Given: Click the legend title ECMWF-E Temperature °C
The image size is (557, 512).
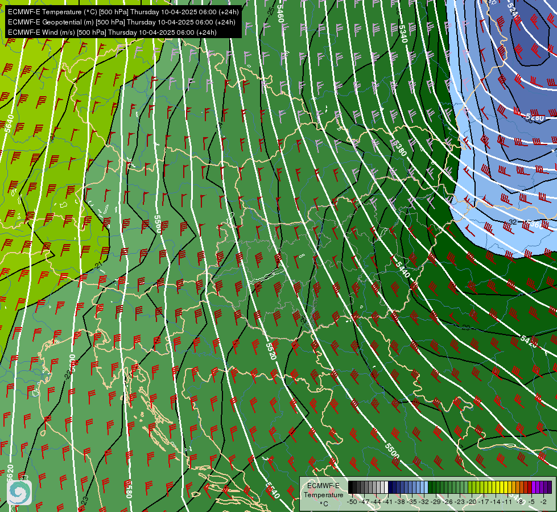Looking at the screenshot, I should point(324,494).
